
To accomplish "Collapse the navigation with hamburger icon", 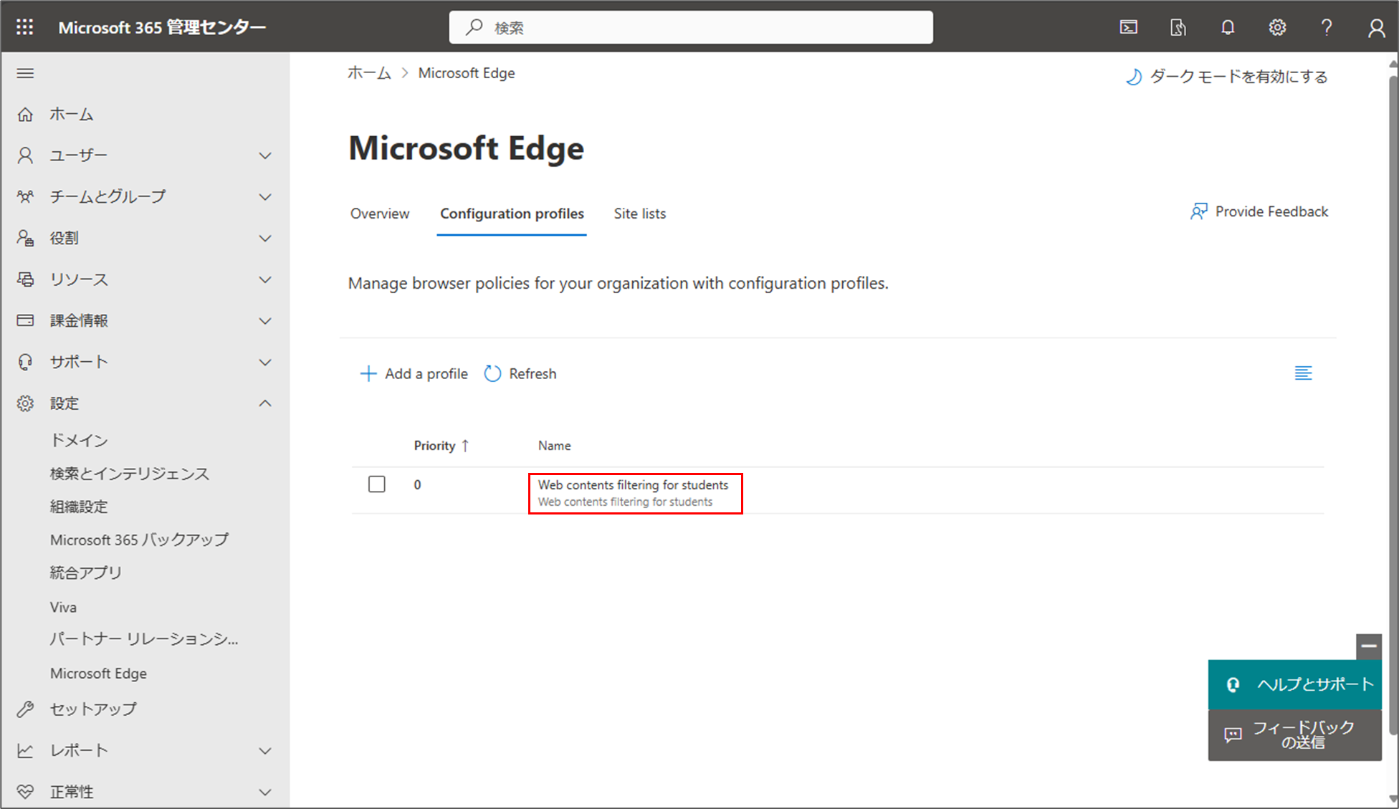I will pos(25,72).
